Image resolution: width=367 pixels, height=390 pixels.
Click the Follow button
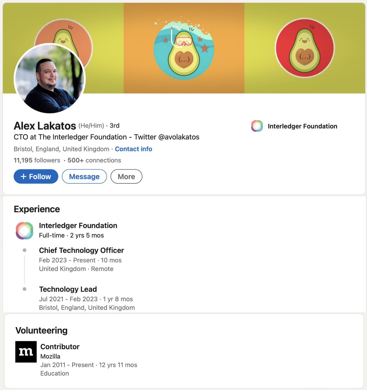tap(36, 176)
